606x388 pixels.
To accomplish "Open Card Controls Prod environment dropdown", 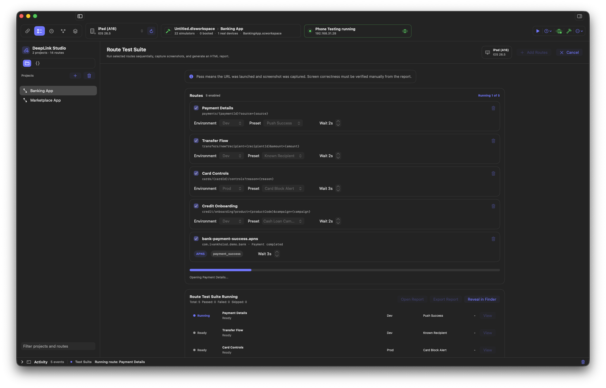I will point(232,188).
